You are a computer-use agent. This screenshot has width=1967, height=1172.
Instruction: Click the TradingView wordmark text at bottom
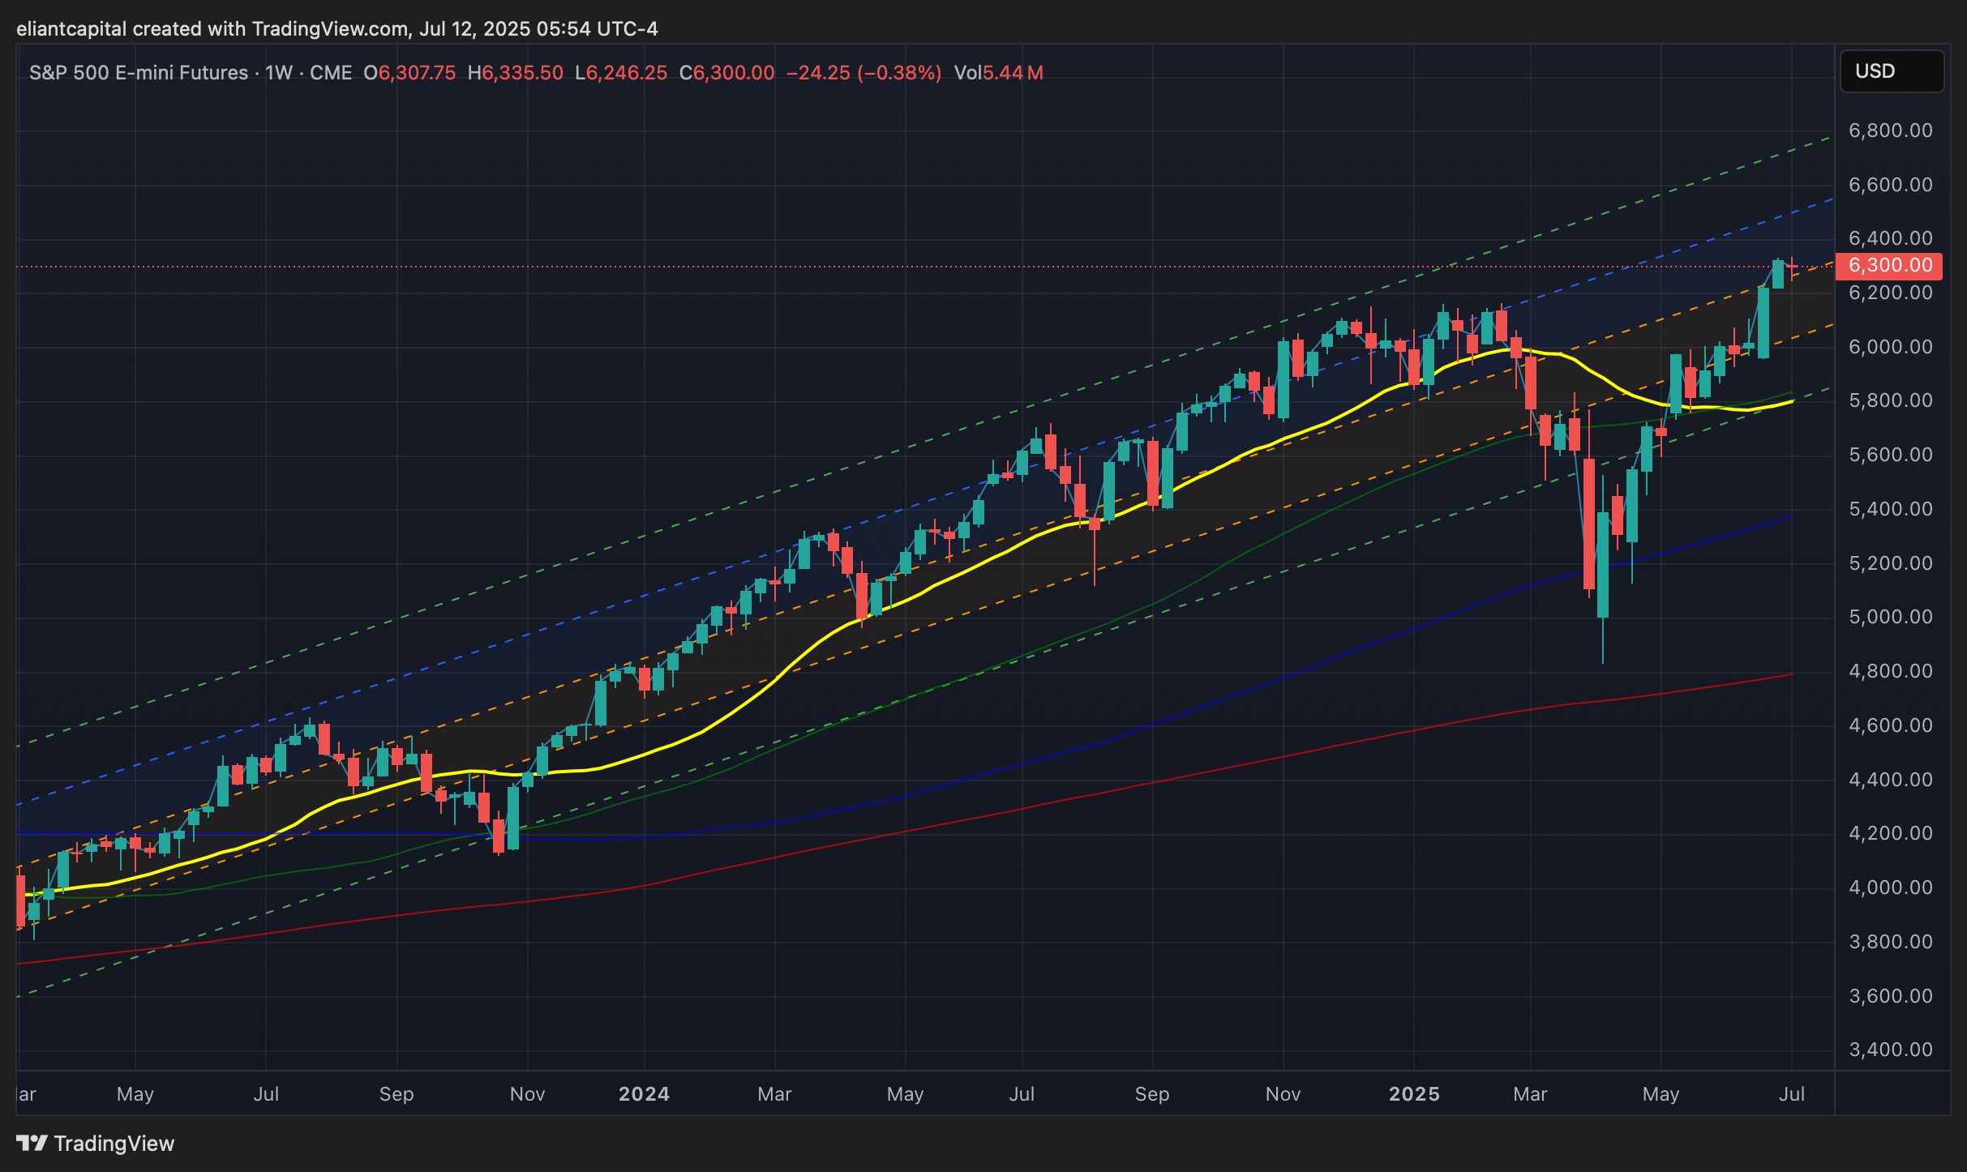click(114, 1143)
